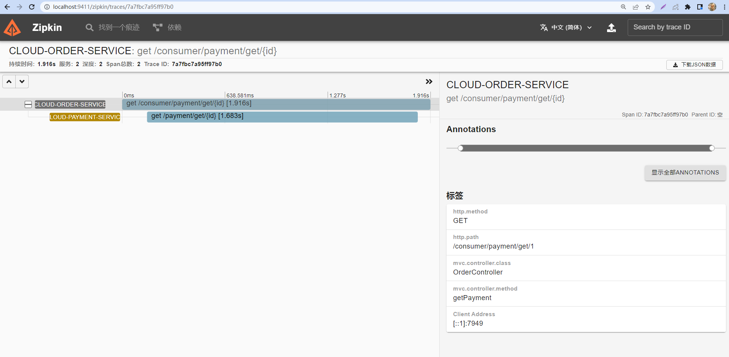
Task: Click the right annotation slider handle
Action: [x=712, y=148]
